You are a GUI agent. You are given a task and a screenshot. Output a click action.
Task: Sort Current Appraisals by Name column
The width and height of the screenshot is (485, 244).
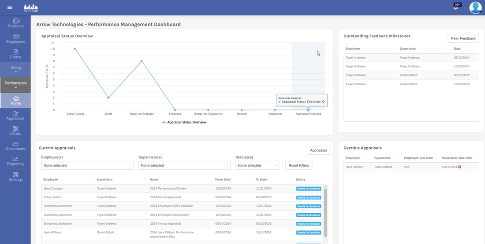[180, 179]
